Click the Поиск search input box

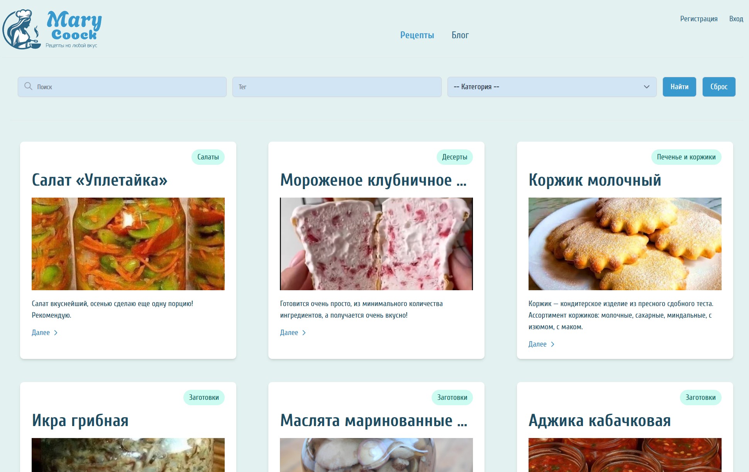pos(122,86)
